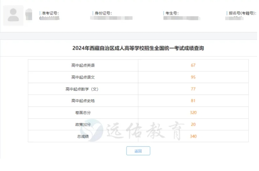Click the 报名号(考籍号) label
Image resolution: width=259 pixels, height=171 pixels.
[243, 13]
